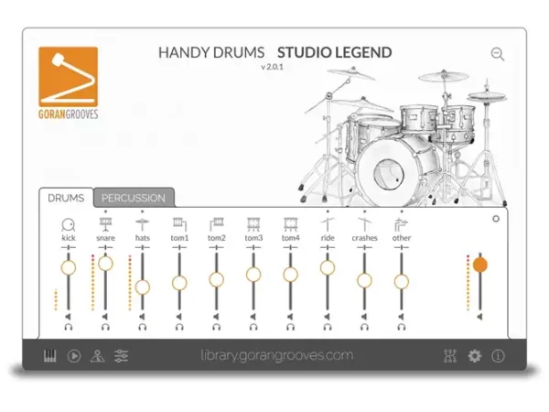This screenshot has height=412, width=549.
Task: Solo the tom3 channel with headphones
Action: pos(253,327)
